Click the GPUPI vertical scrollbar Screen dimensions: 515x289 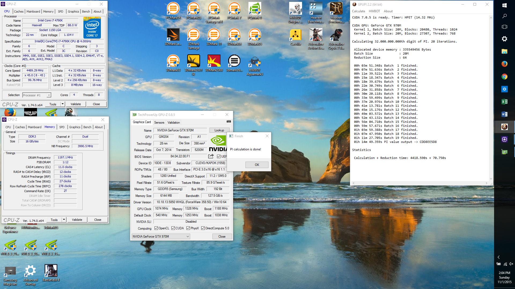point(491,98)
